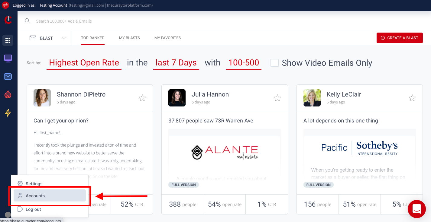The height and width of the screenshot is (222, 431).
Task: Open the Kelly LeClair name link
Action: coord(344,94)
